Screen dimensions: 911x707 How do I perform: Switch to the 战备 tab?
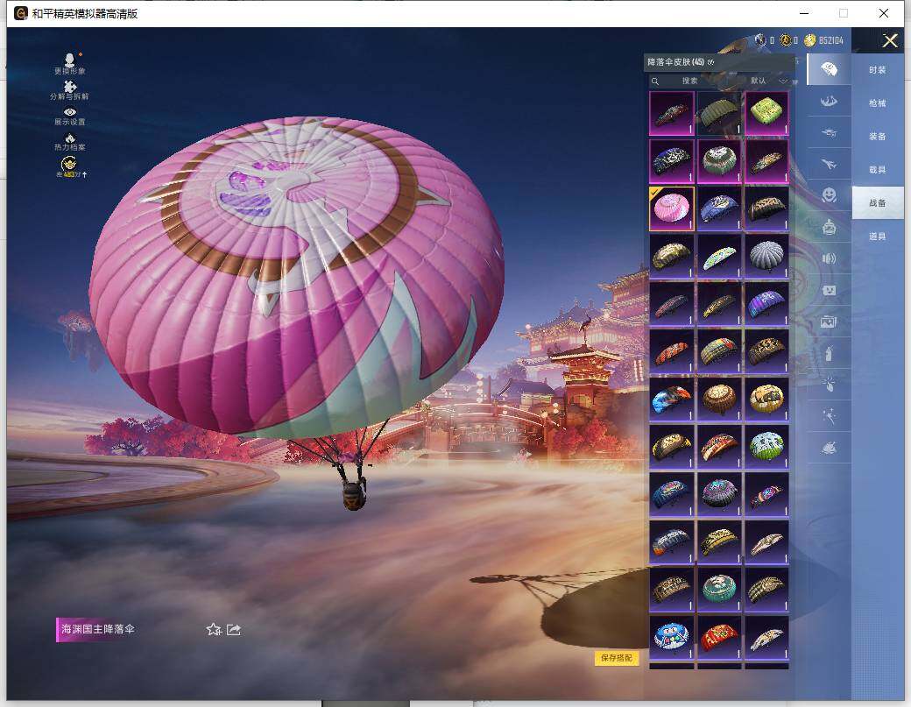pyautogui.click(x=878, y=202)
